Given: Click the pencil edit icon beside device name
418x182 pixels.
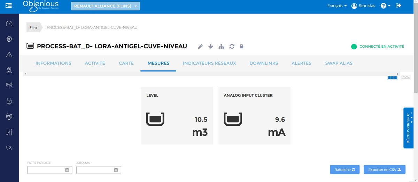Looking at the screenshot, I should (x=200, y=47).
